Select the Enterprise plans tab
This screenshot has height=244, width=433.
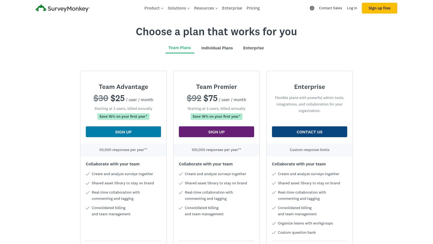(x=253, y=48)
